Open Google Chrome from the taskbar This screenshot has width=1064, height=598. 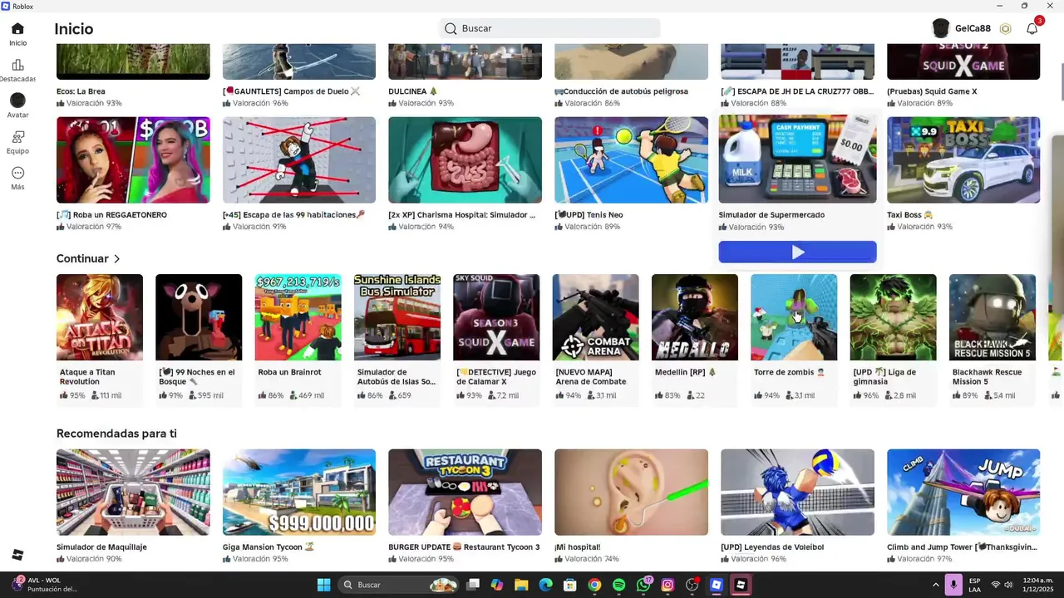coord(594,585)
